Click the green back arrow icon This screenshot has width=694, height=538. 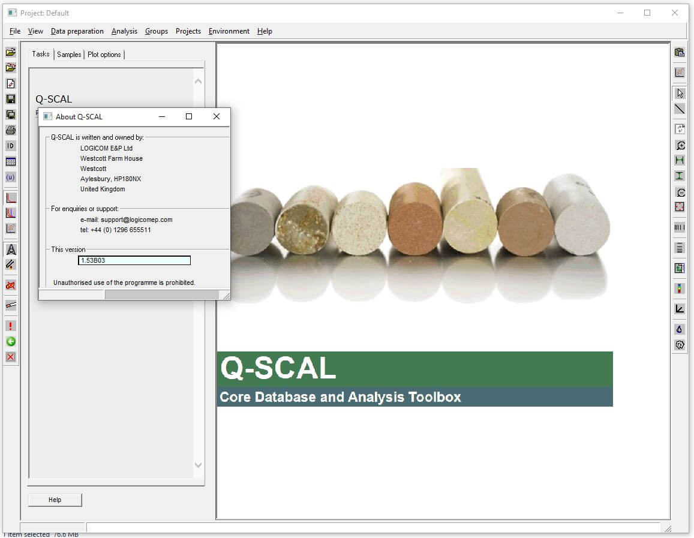click(10, 341)
